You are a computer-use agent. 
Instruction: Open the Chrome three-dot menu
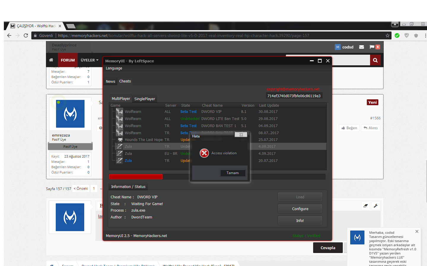coord(426,35)
